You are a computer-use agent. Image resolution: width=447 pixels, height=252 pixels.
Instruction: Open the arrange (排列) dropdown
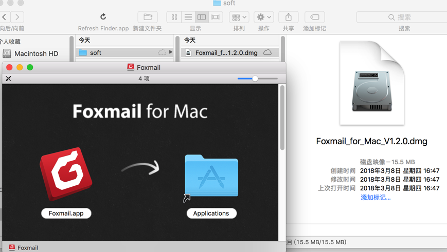tap(239, 17)
